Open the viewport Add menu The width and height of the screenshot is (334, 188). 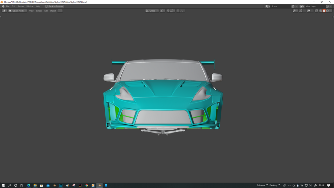point(46,11)
